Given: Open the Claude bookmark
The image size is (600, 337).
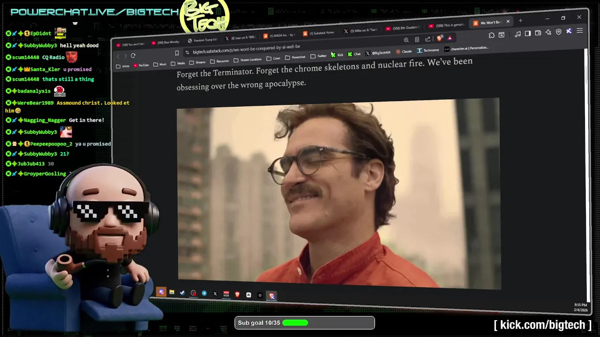Looking at the screenshot, I should [x=404, y=51].
